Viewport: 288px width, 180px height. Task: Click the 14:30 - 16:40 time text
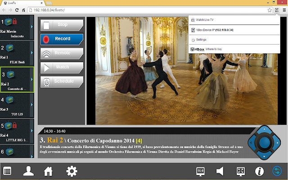pos(54,131)
